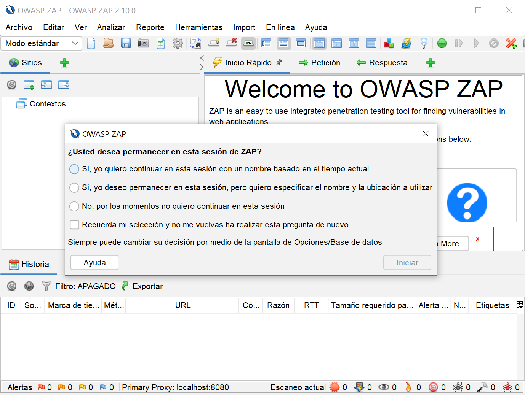The image size is (525, 395).
Task: Switch to the Petición tab
Action: click(320, 63)
